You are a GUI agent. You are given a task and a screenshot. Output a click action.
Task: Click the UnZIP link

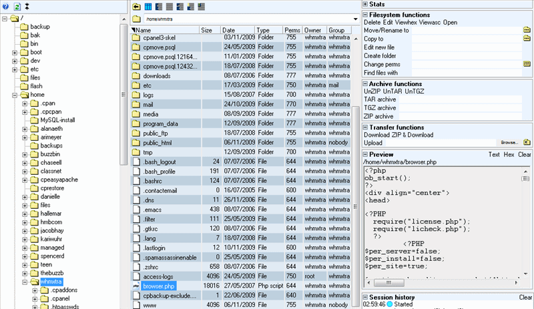[x=372, y=91]
